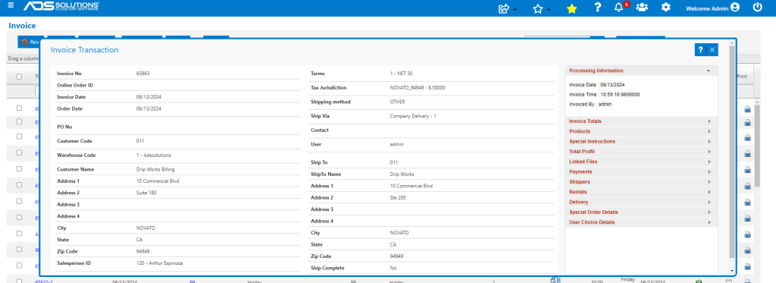Check the first invoice row checkbox
The height and width of the screenshot is (283, 776).
point(19,108)
